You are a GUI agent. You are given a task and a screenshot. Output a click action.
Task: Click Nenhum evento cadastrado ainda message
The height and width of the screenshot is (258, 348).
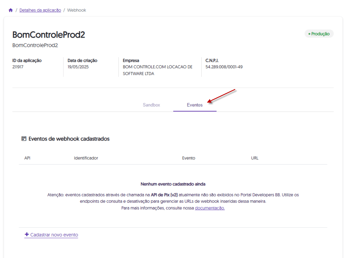pos(173,184)
